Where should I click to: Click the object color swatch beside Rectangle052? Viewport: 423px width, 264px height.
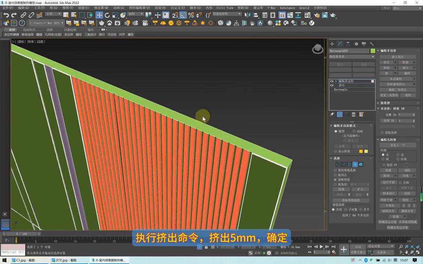pos(373,51)
